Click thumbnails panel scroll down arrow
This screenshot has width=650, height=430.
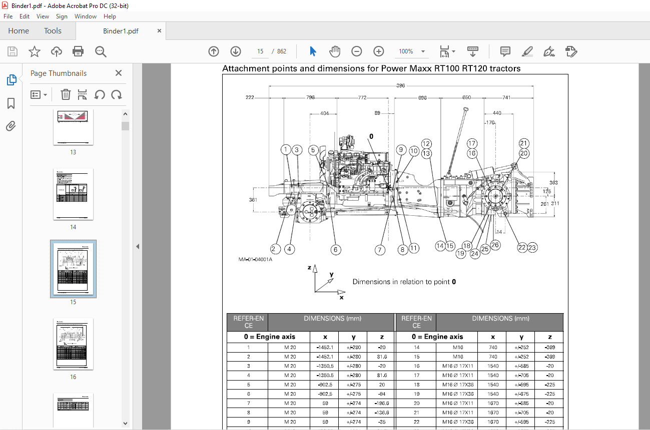point(125,424)
